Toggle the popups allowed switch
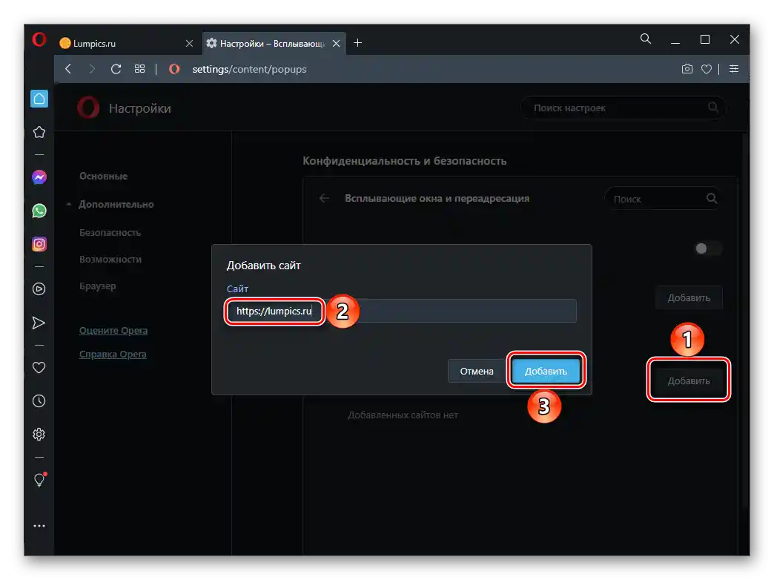Viewport: 774px width, 580px height. (707, 248)
